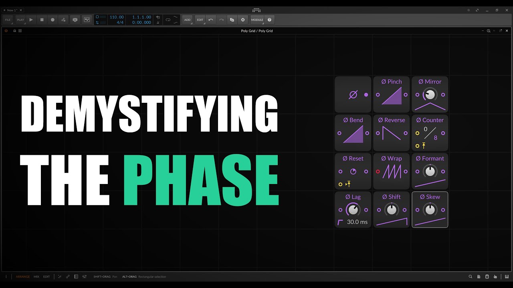Switch to the EDIT view in the footer
The image size is (513, 288).
pos(46,276)
